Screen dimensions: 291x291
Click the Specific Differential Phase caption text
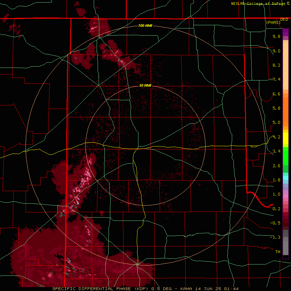click(x=145, y=289)
